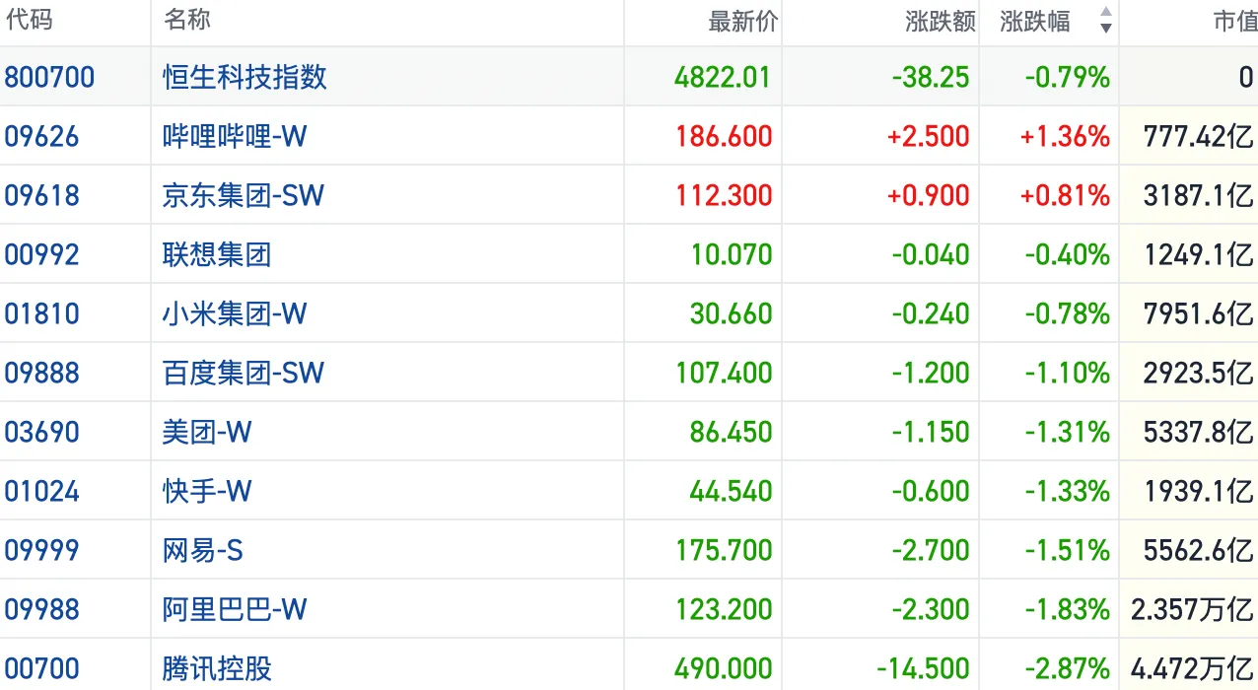
Task: Select 京东集团-SW stock name
Action: click(243, 195)
